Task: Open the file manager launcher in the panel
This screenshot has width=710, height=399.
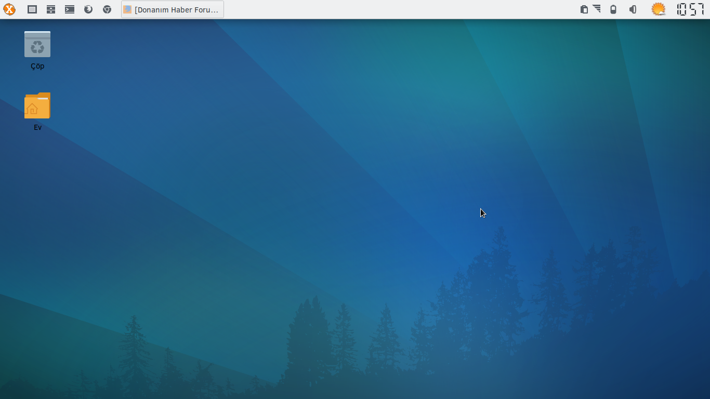Action: tap(51, 9)
